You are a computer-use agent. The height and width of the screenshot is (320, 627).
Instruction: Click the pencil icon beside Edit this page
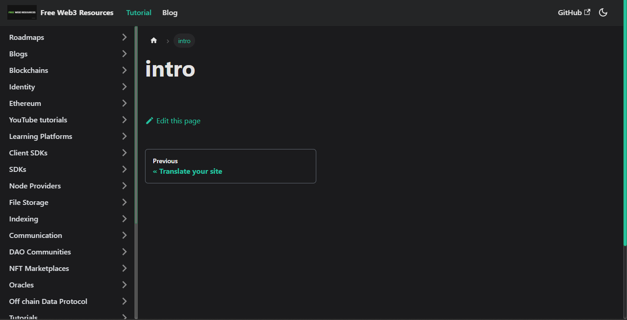pyautogui.click(x=149, y=121)
